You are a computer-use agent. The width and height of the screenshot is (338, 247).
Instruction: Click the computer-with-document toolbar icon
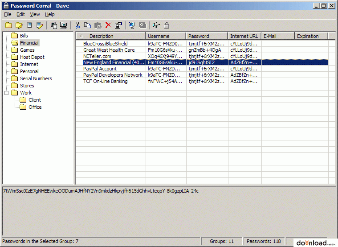(x=53, y=25)
